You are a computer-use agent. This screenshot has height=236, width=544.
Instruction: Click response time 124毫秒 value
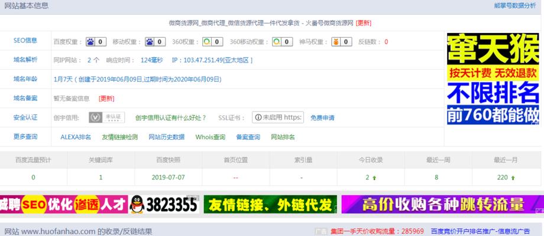coord(151,60)
